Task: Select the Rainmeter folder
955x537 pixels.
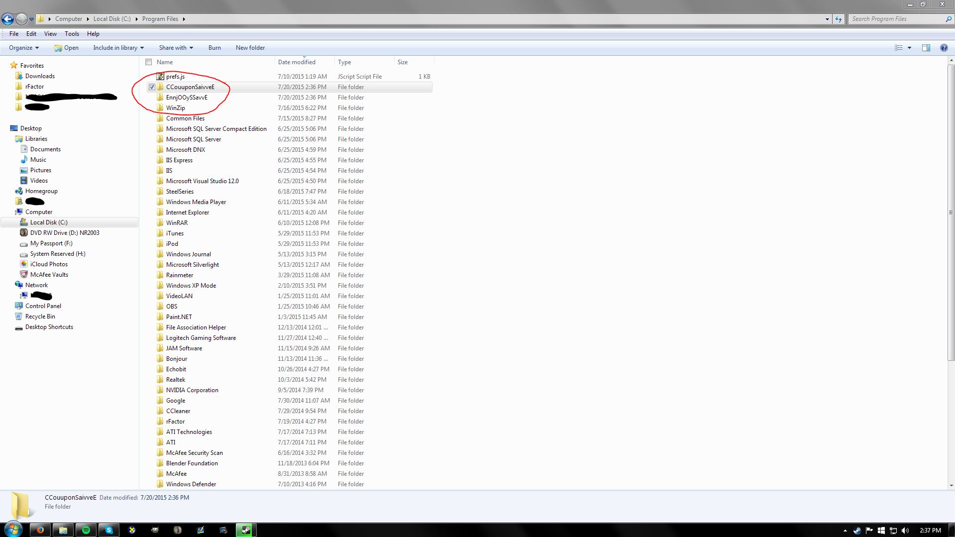Action: (180, 275)
